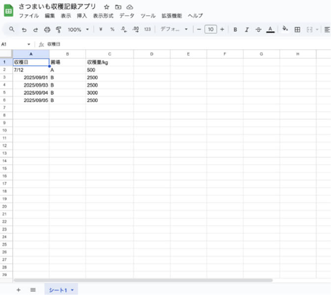Open the 100% zoom dropdown

[x=78, y=29]
